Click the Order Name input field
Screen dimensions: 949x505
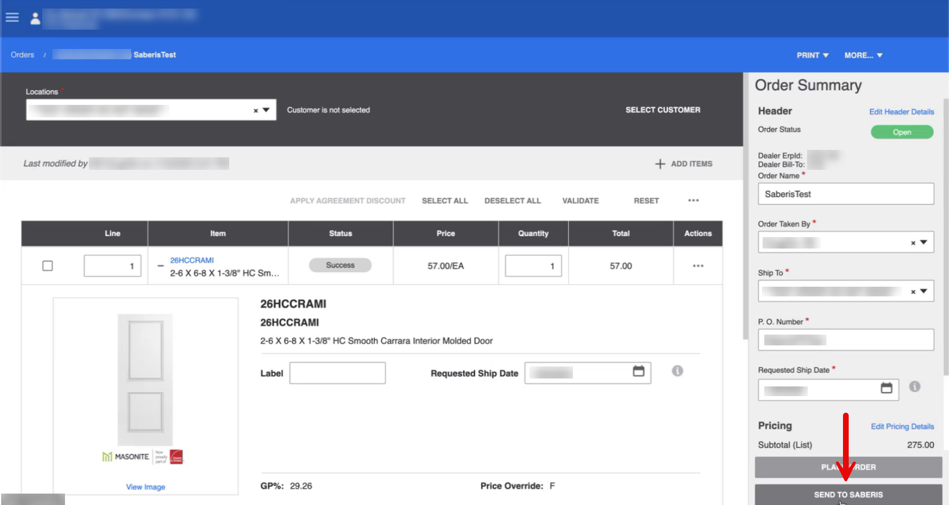click(x=845, y=194)
